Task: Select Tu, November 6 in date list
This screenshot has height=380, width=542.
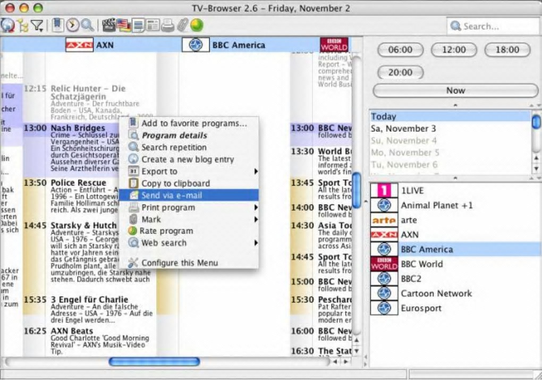Action: tap(451, 165)
